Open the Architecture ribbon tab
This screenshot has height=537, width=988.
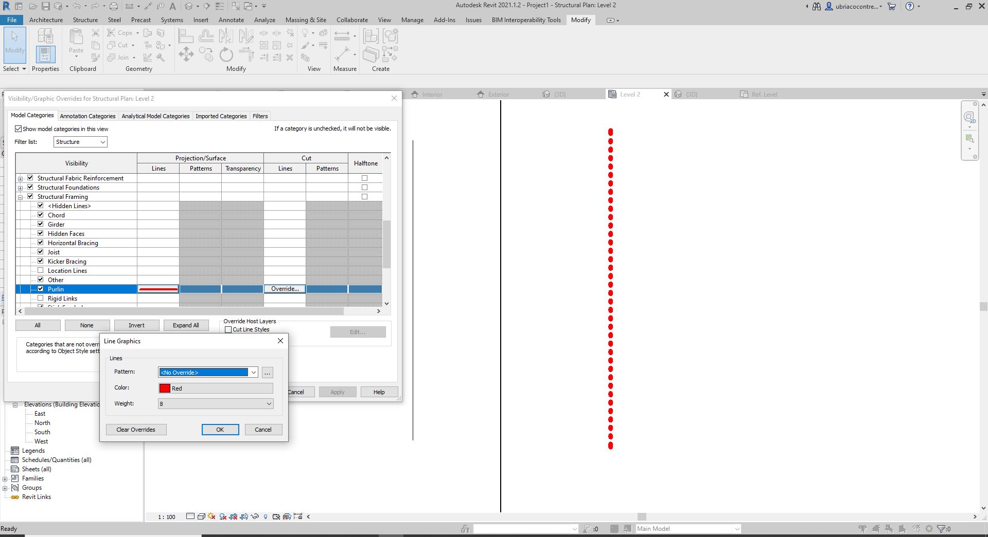coord(46,20)
